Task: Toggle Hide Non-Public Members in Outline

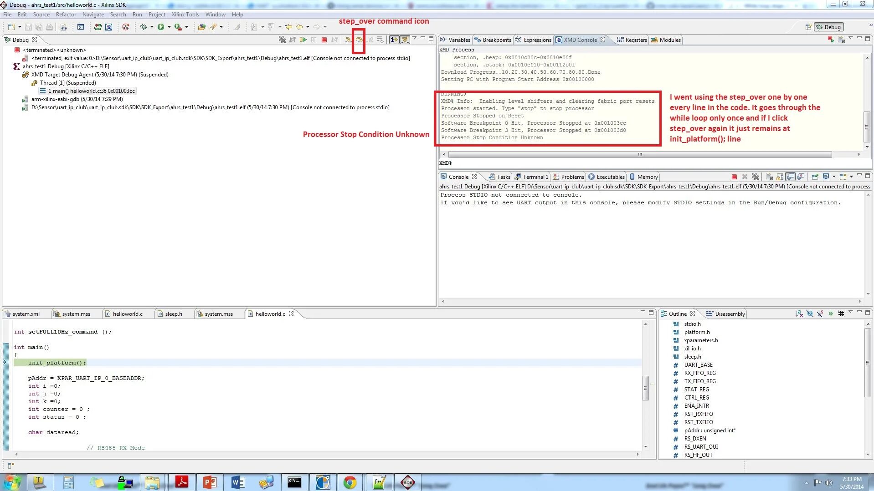Action: [831, 314]
